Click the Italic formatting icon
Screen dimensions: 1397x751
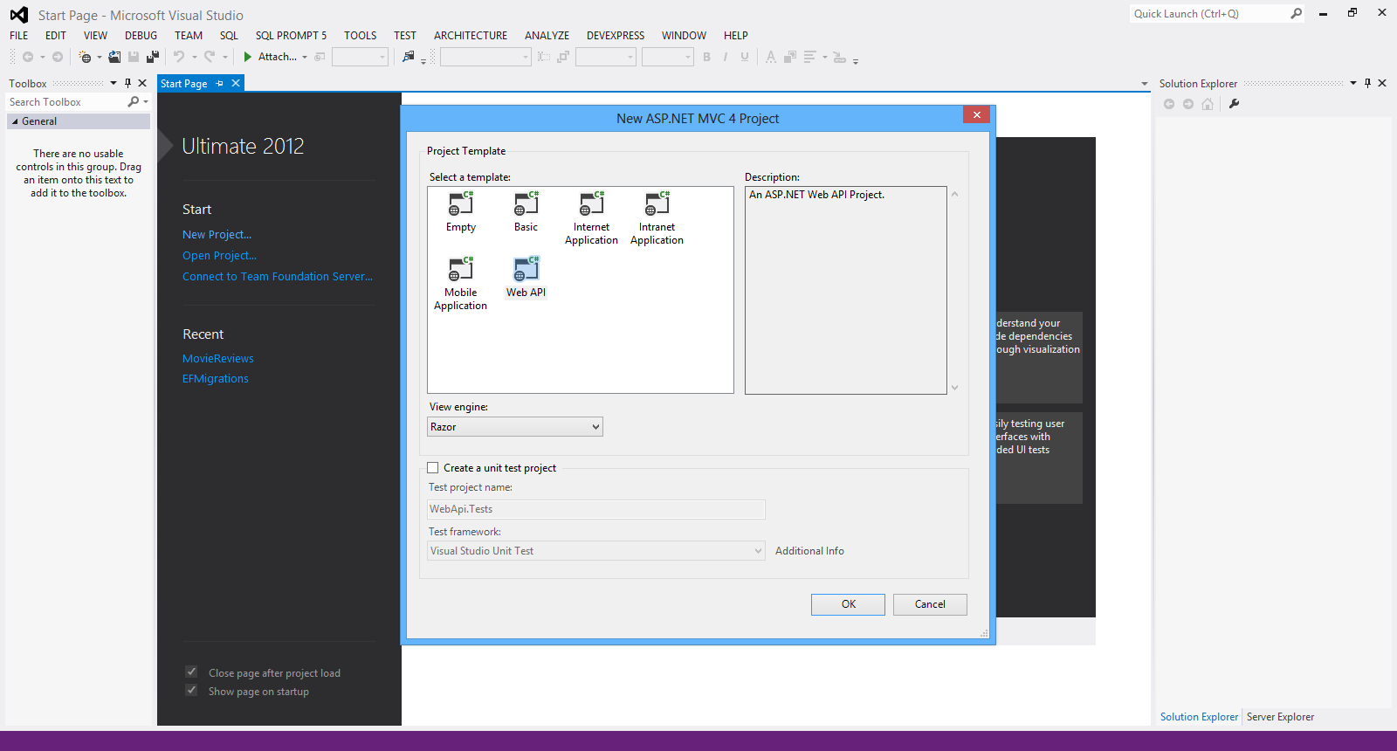[x=726, y=57]
